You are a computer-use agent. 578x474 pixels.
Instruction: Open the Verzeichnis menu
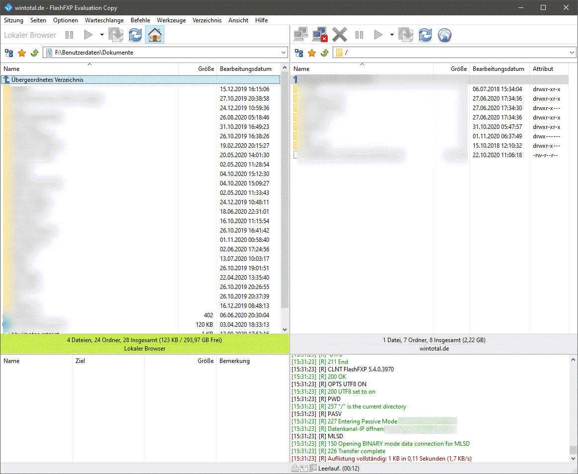(x=207, y=20)
